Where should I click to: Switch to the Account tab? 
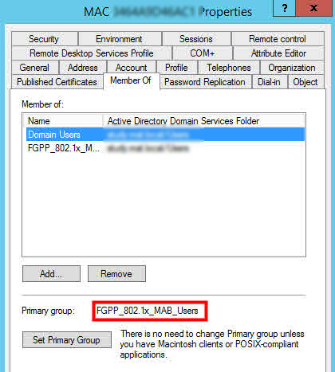pyautogui.click(x=132, y=68)
